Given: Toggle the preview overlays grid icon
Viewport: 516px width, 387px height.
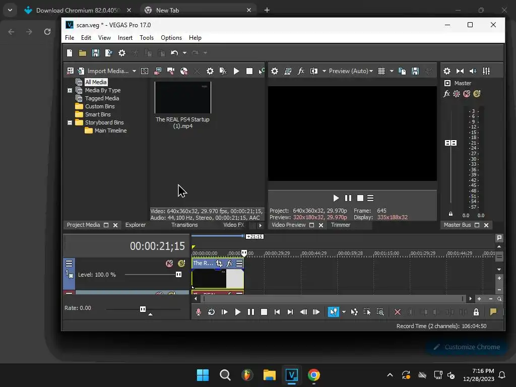Looking at the screenshot, I should (x=381, y=71).
